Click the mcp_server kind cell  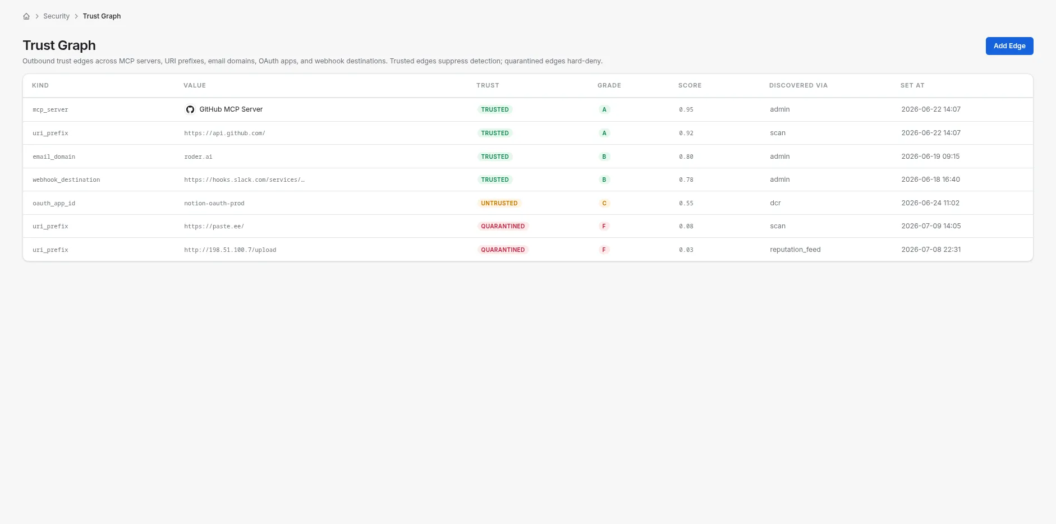pos(50,109)
